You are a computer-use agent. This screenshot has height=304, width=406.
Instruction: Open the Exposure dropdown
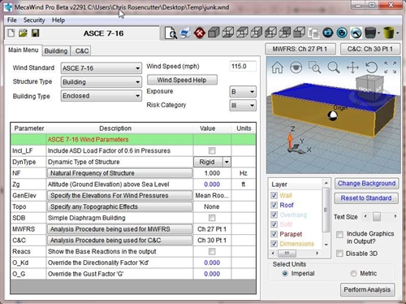pyautogui.click(x=243, y=92)
